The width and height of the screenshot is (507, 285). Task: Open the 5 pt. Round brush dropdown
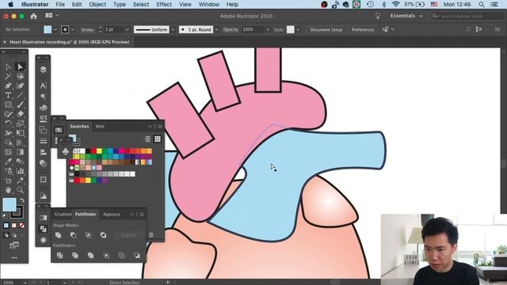tap(216, 29)
